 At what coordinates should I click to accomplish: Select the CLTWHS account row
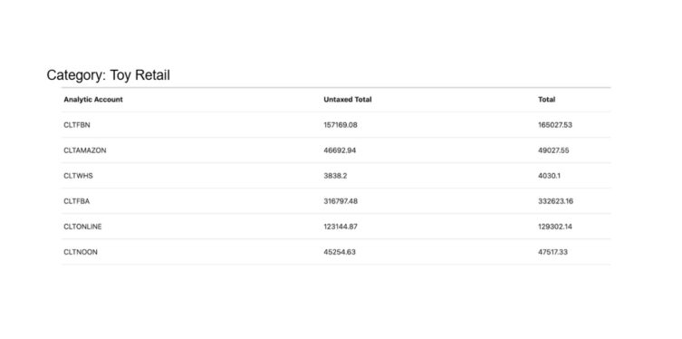pos(336,176)
